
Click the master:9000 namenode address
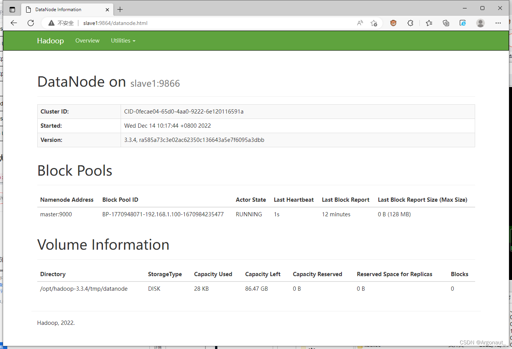click(x=56, y=214)
